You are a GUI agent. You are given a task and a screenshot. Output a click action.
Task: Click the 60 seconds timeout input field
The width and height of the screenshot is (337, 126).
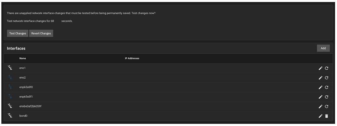pyautogui.click(x=56, y=21)
